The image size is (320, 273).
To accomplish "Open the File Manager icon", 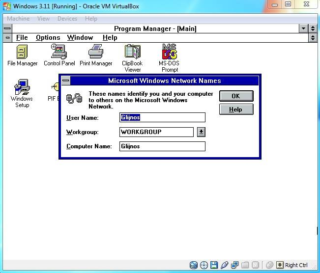I will 22,52.
